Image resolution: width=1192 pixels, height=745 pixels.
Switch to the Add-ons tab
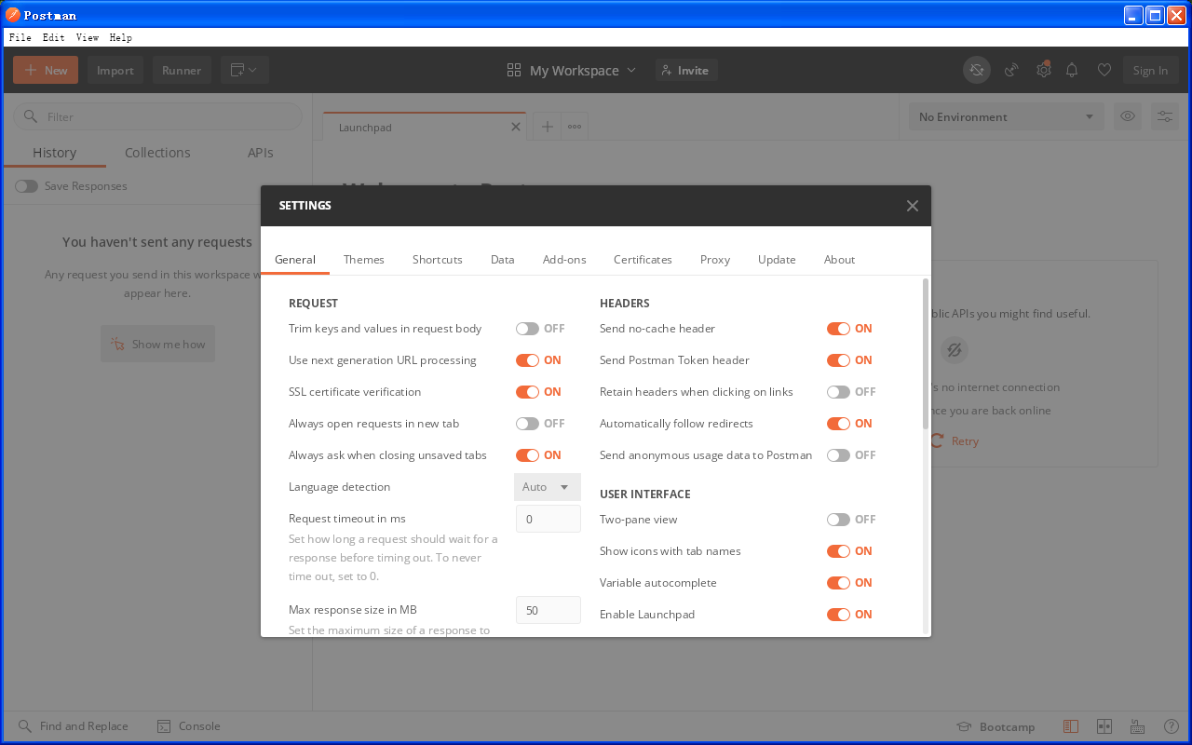564,260
